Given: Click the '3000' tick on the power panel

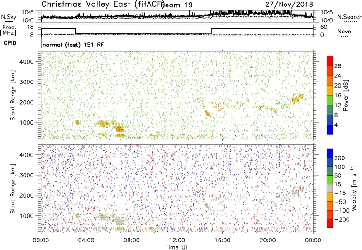Looking at the screenshot, I should [26, 82].
